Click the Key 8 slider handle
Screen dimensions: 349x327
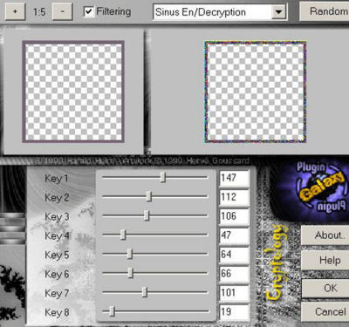point(113,311)
